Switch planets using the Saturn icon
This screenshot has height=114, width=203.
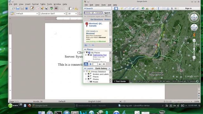pyautogui.click(x=153, y=9)
